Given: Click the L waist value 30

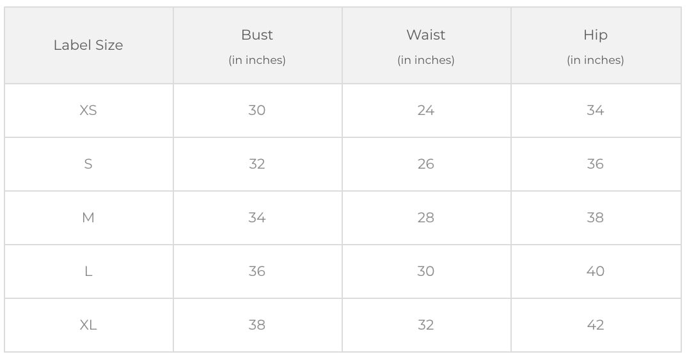Looking at the screenshot, I should point(426,271).
